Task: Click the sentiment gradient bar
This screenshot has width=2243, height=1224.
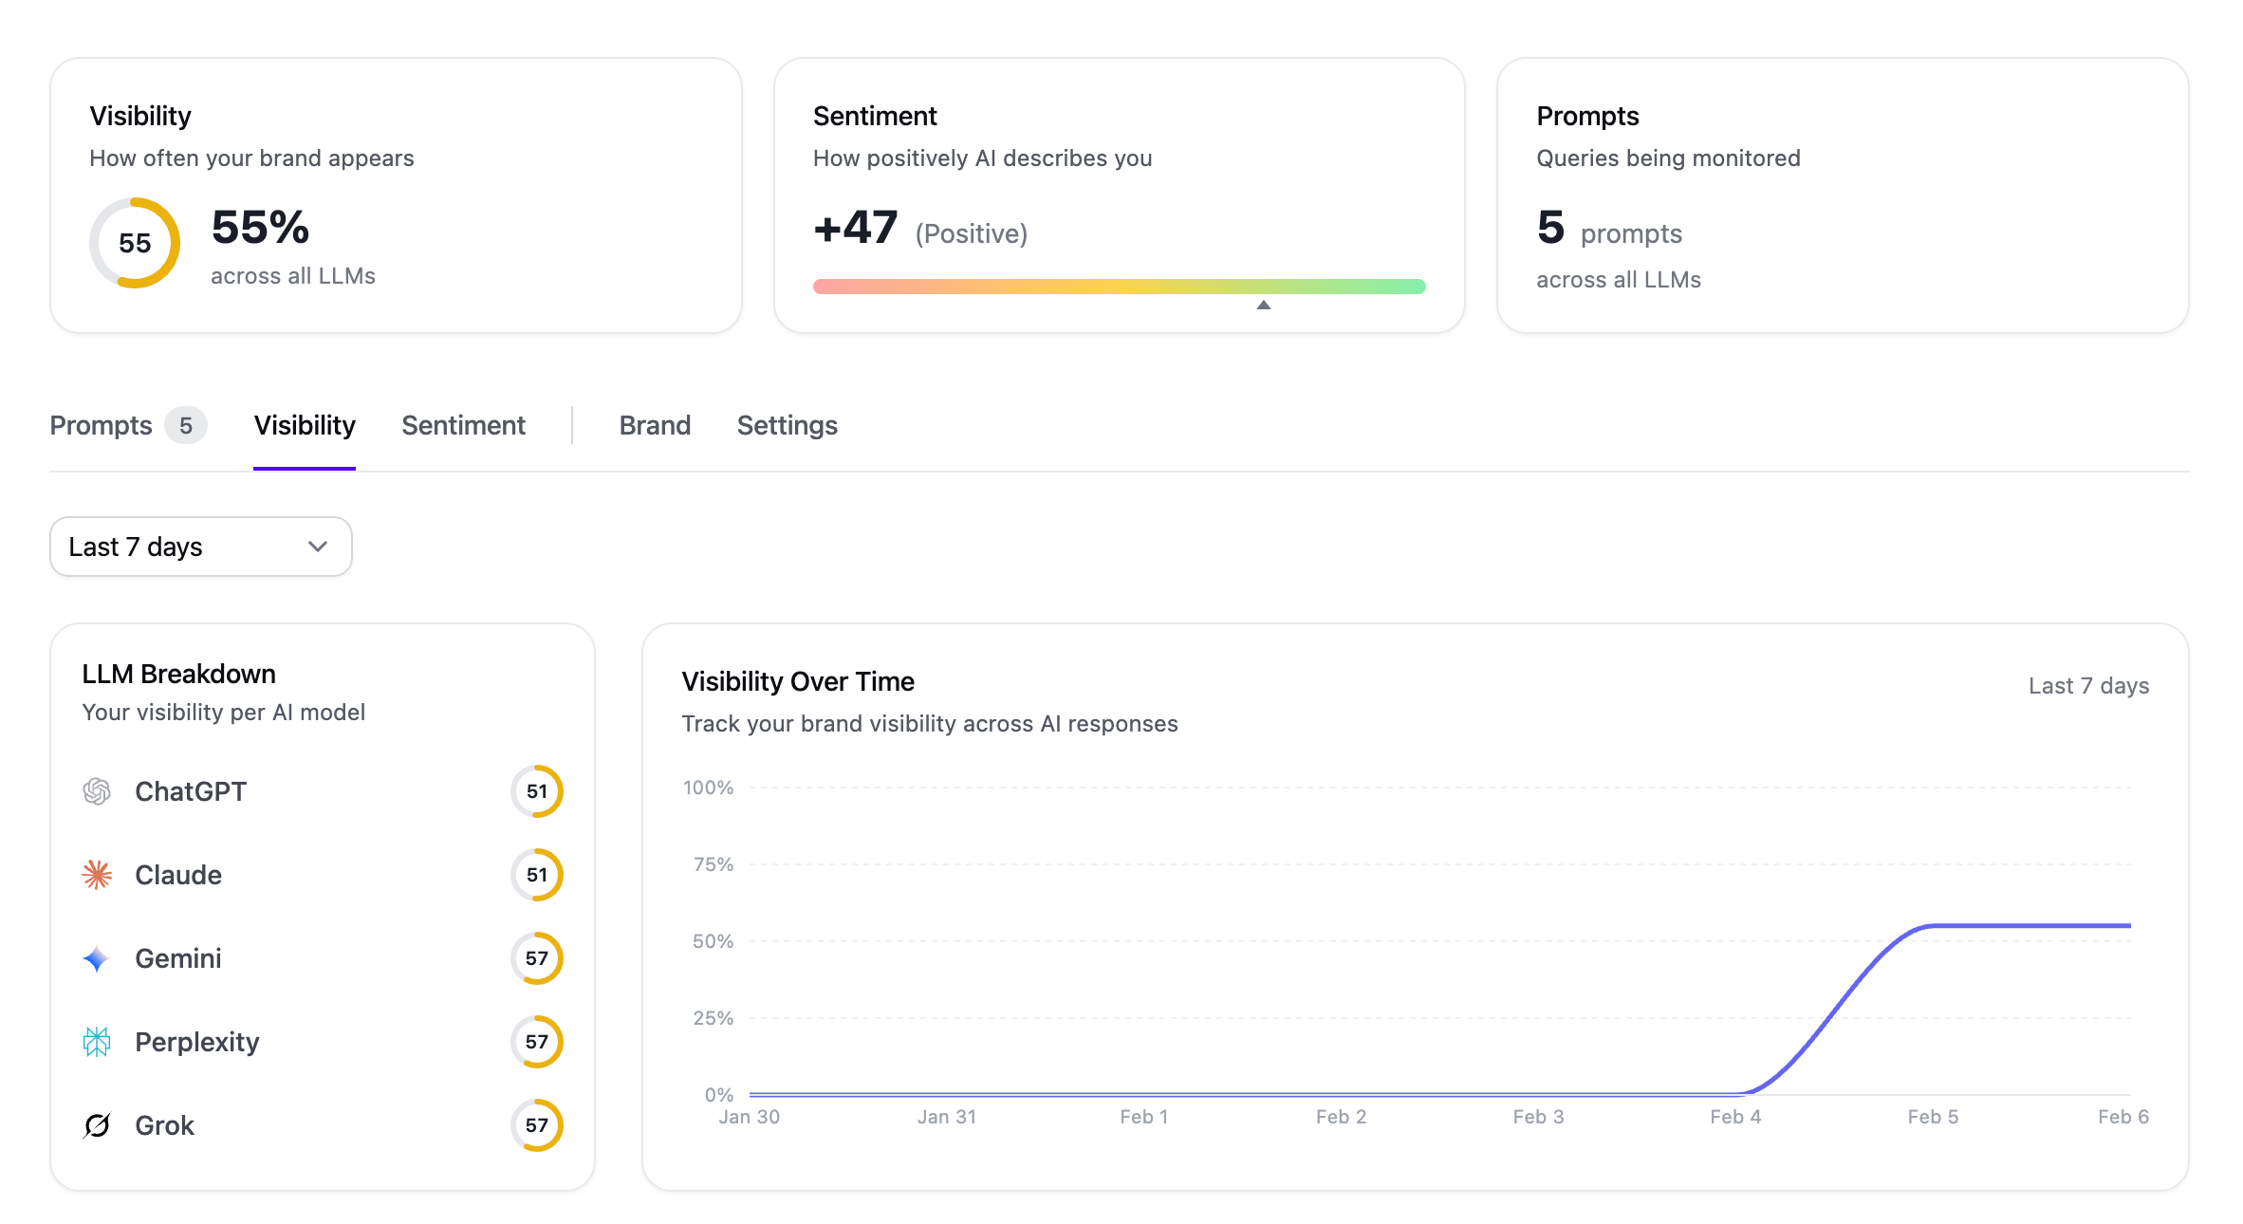Action: click(1120, 287)
